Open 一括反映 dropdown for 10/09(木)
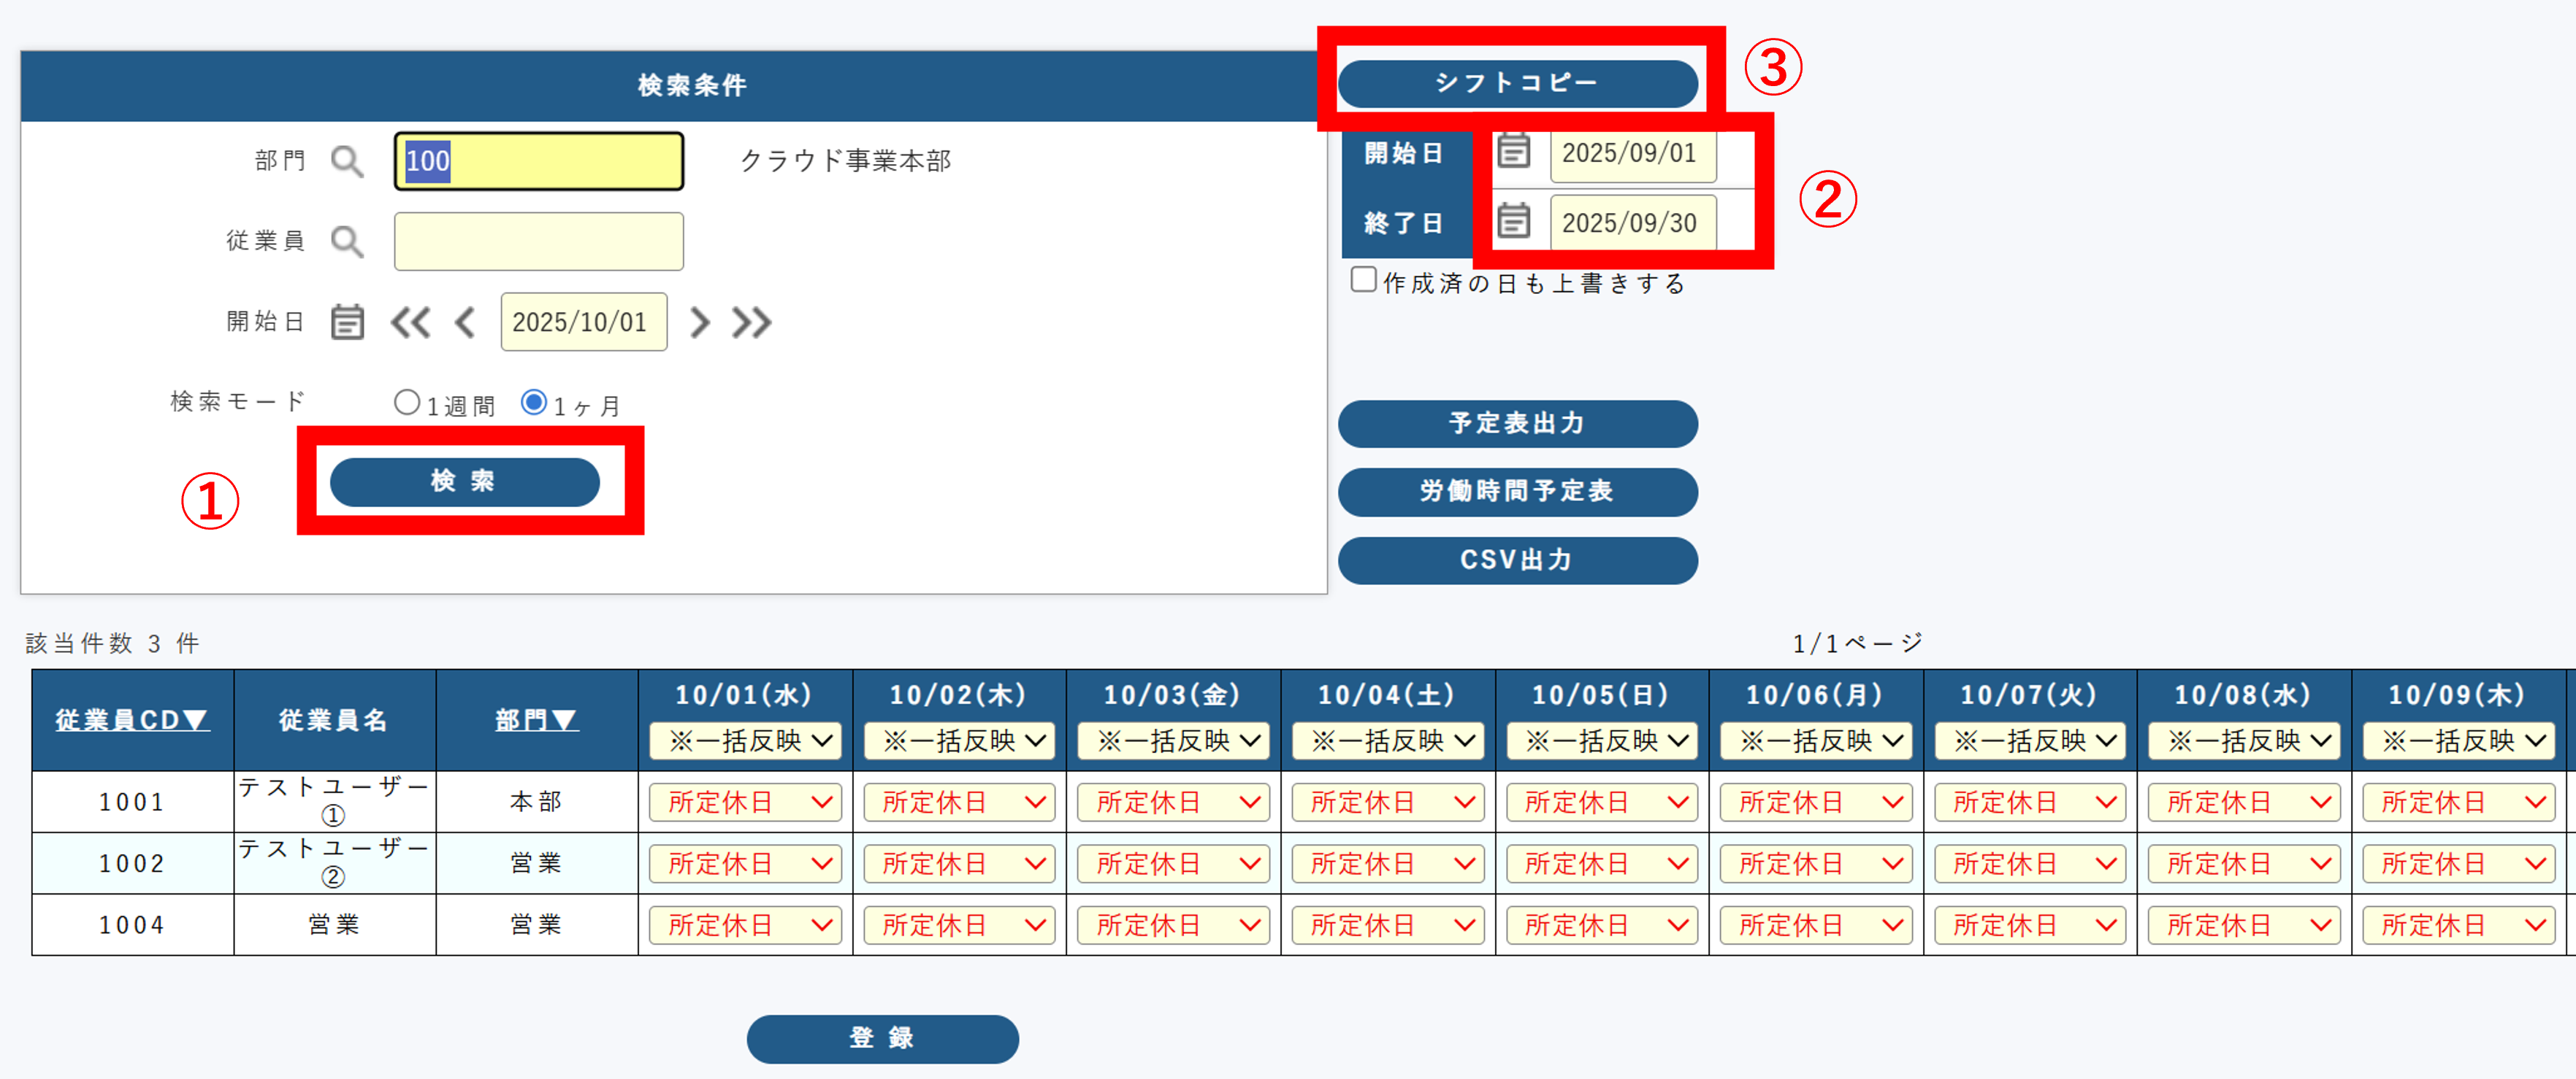2576x1079 pixels. (2458, 741)
